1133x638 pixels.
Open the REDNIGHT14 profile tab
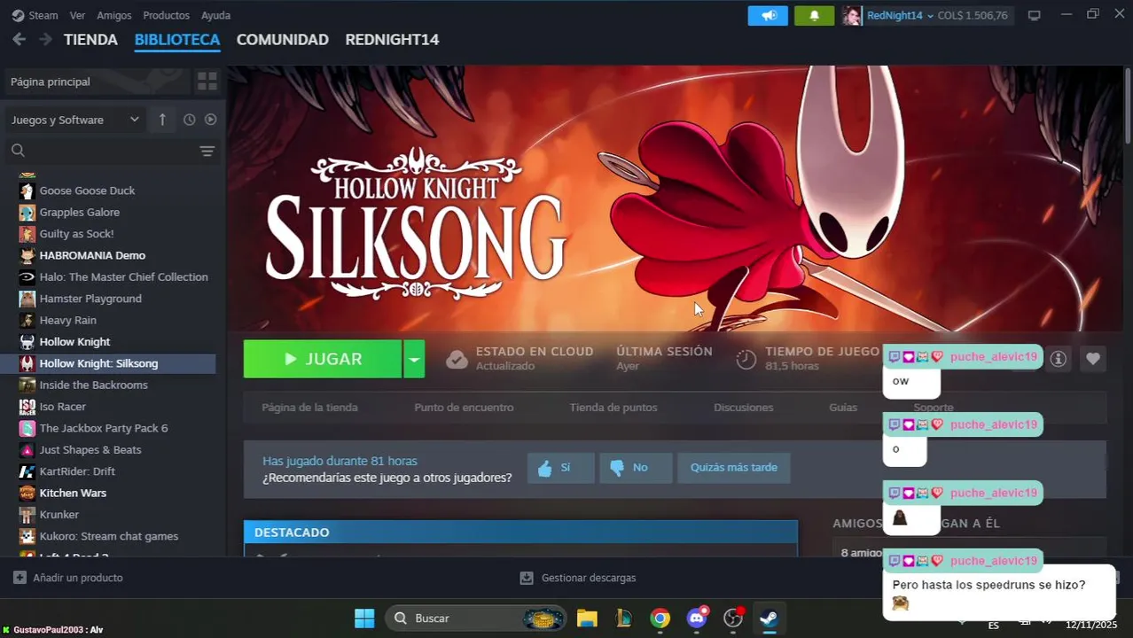pos(392,40)
